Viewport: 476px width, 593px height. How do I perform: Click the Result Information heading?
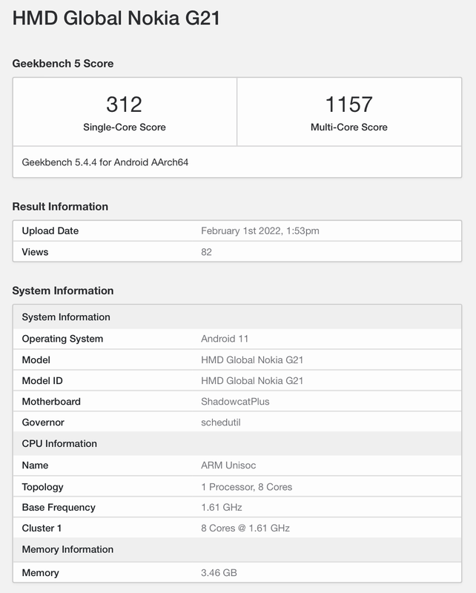tap(60, 207)
